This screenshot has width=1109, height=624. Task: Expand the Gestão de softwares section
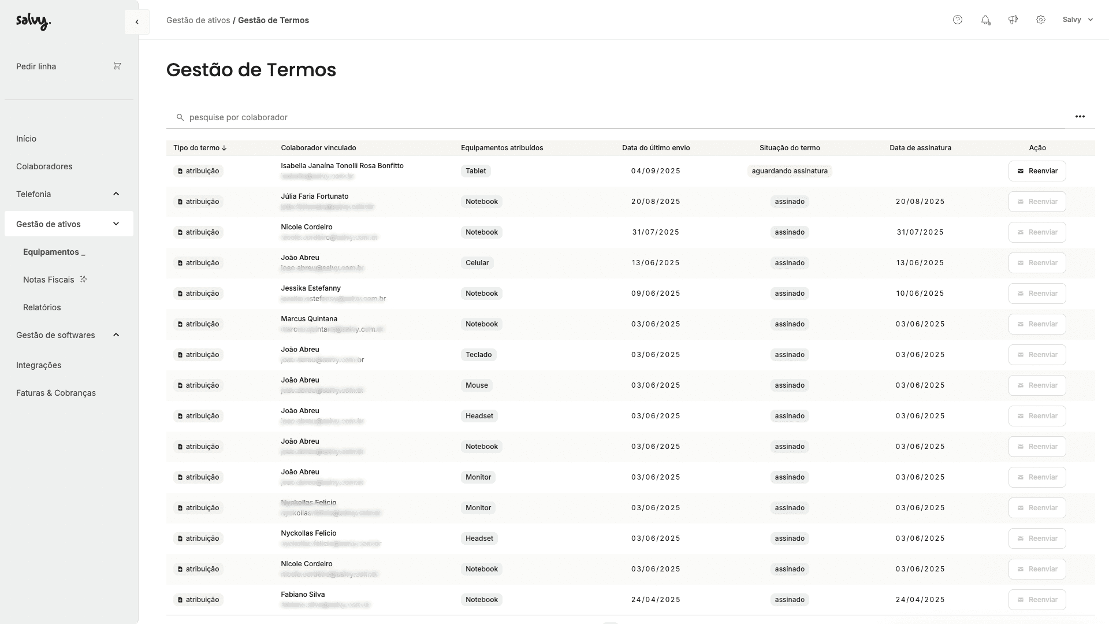coord(116,335)
